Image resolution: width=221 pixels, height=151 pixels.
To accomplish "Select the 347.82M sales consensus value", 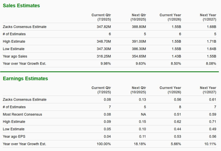I will [103, 27].
